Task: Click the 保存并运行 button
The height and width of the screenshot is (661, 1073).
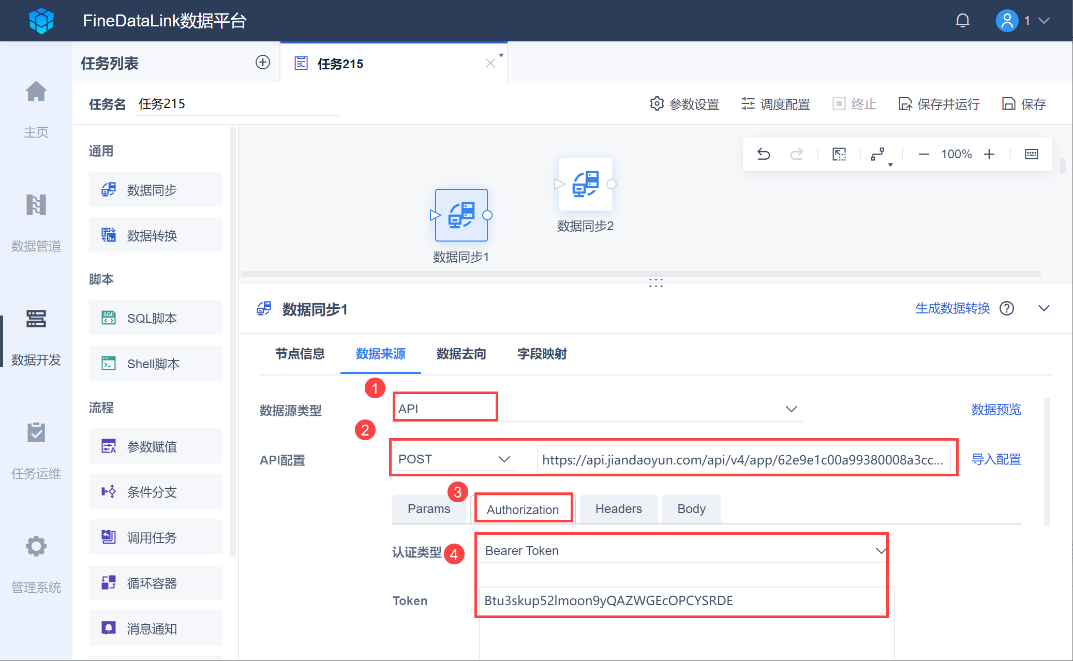Action: (939, 104)
